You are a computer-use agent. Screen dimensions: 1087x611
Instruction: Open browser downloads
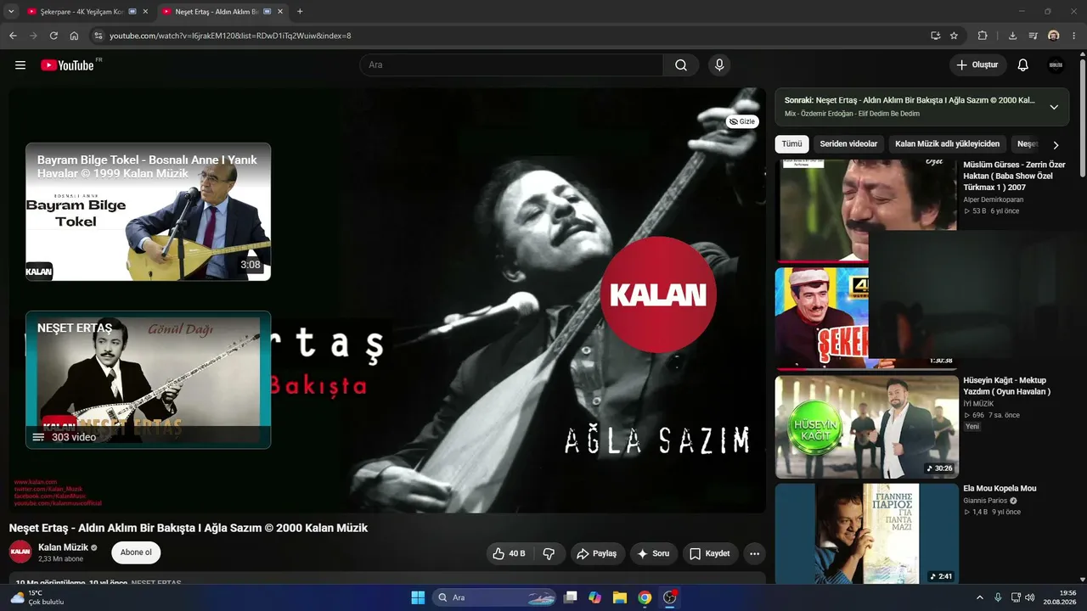tap(1012, 36)
